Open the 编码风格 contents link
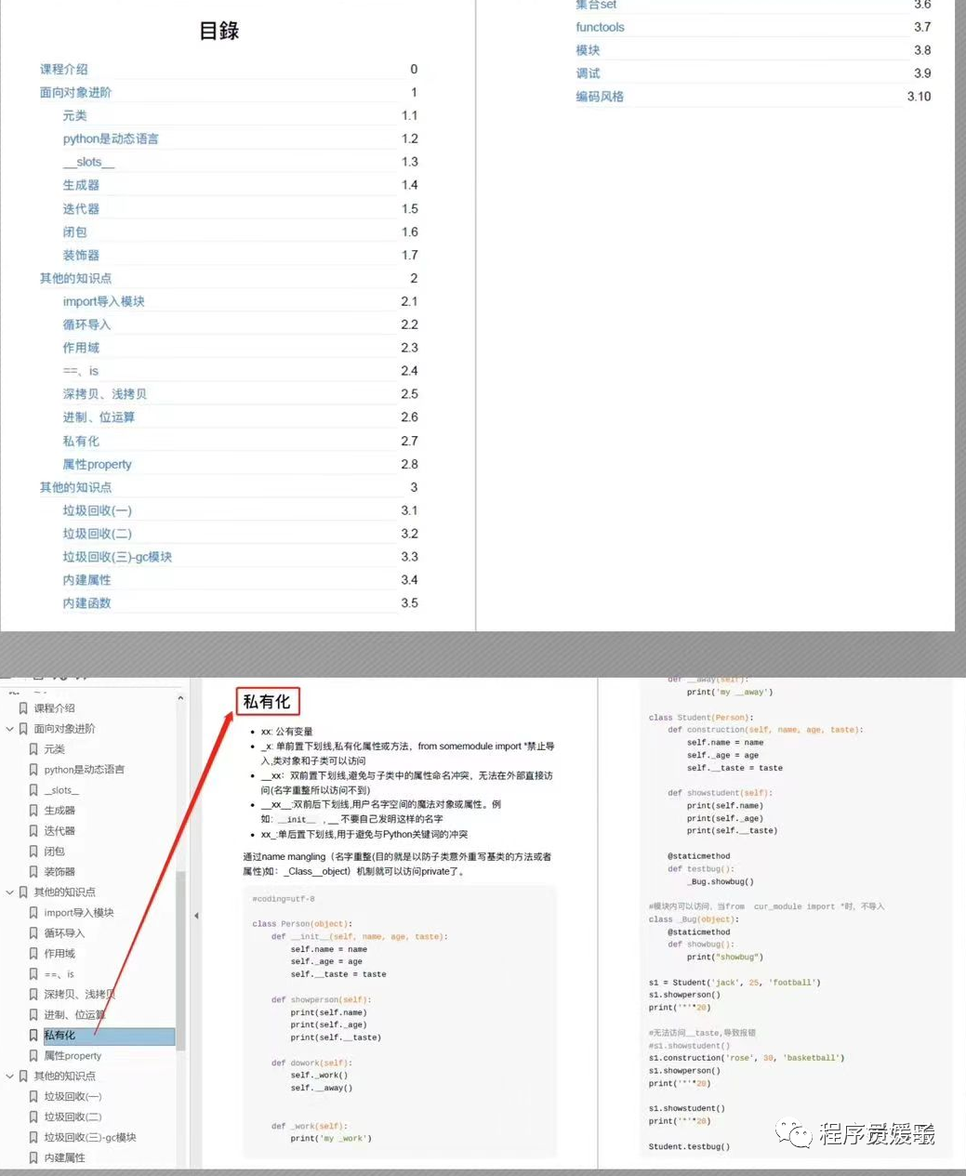966x1176 pixels. [x=600, y=97]
